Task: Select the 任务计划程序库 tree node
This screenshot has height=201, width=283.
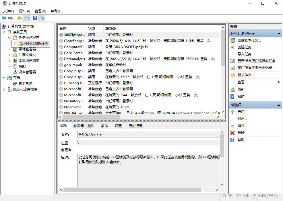Action: coord(36,44)
